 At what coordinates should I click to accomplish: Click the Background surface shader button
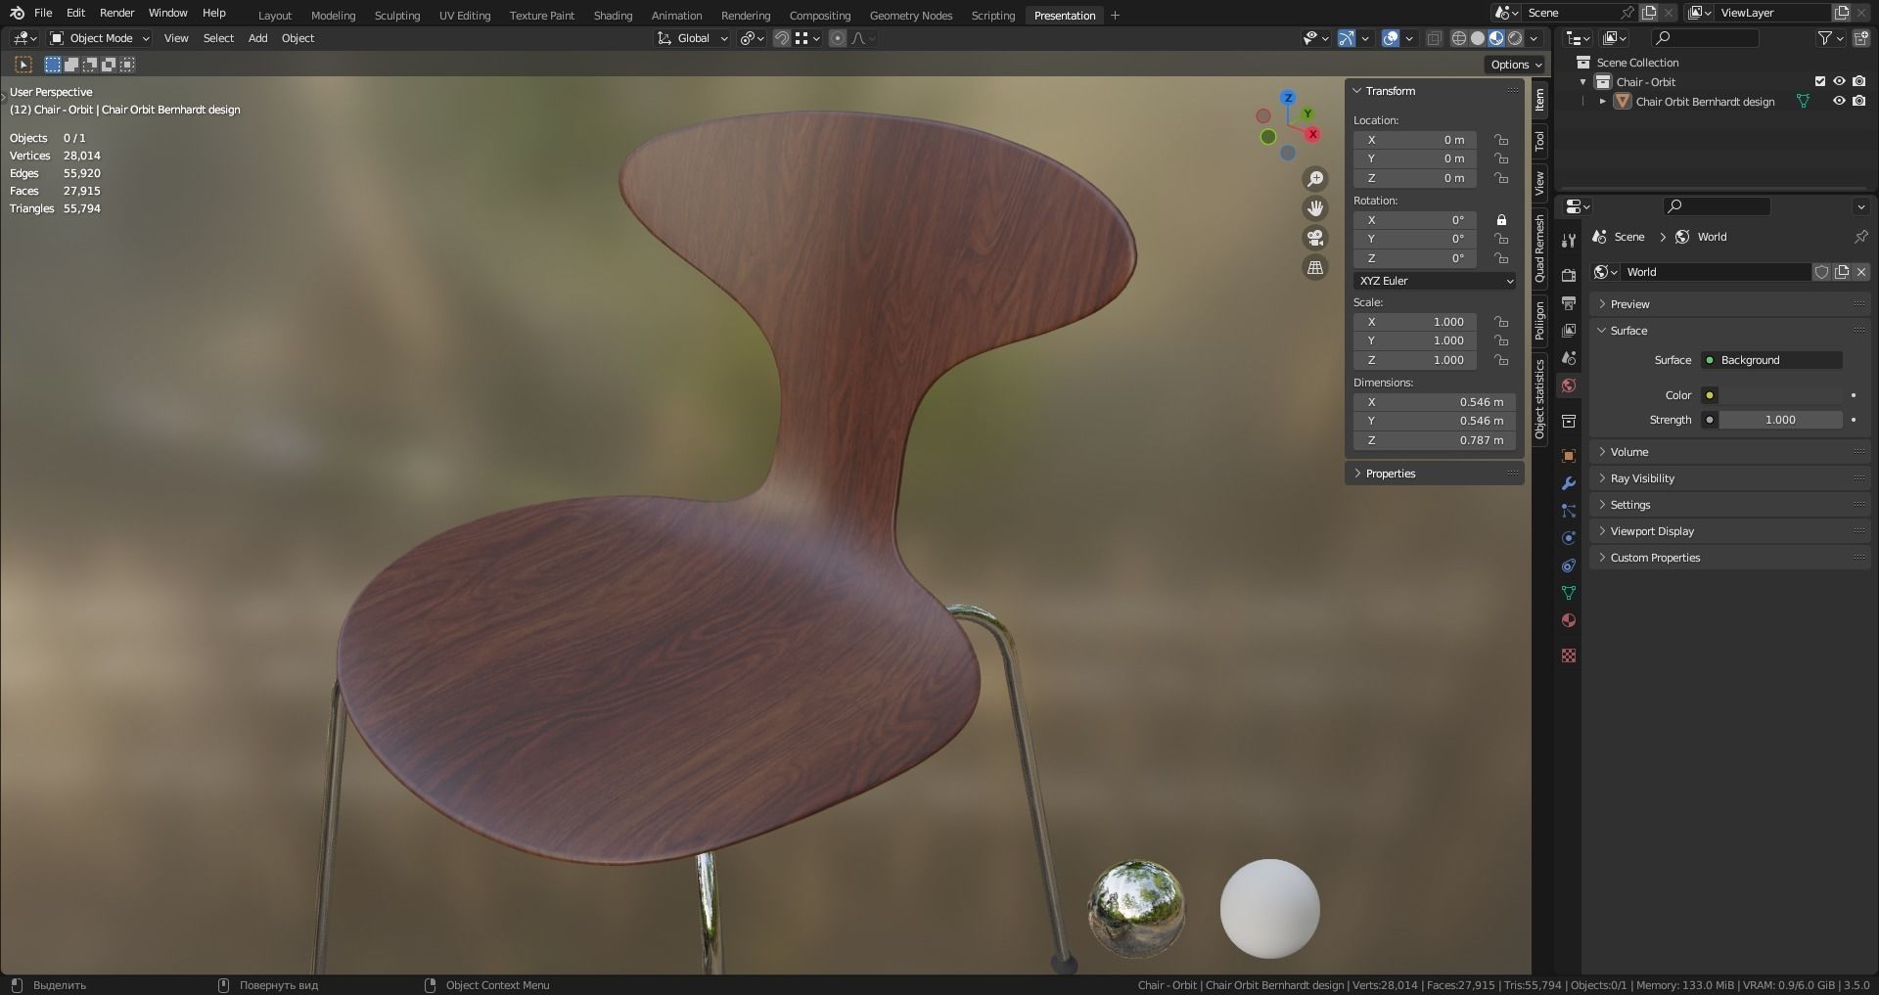tap(1771, 360)
